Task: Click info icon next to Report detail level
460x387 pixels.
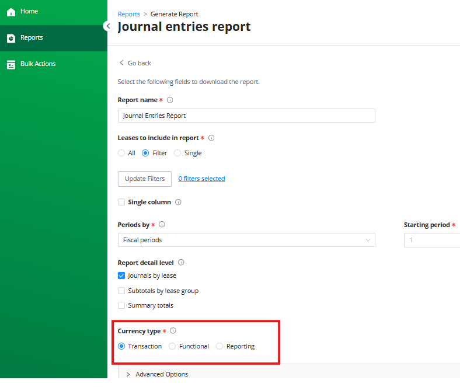Action: (x=181, y=262)
